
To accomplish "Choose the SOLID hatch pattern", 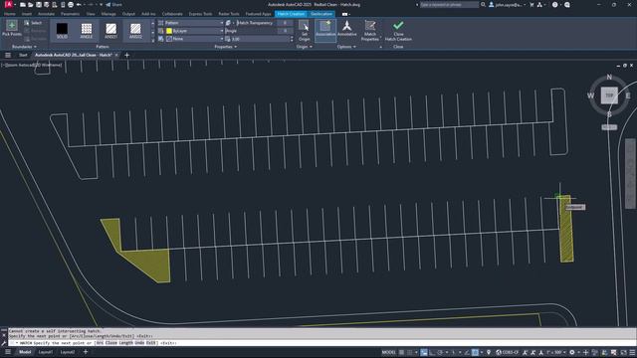I will [62, 31].
